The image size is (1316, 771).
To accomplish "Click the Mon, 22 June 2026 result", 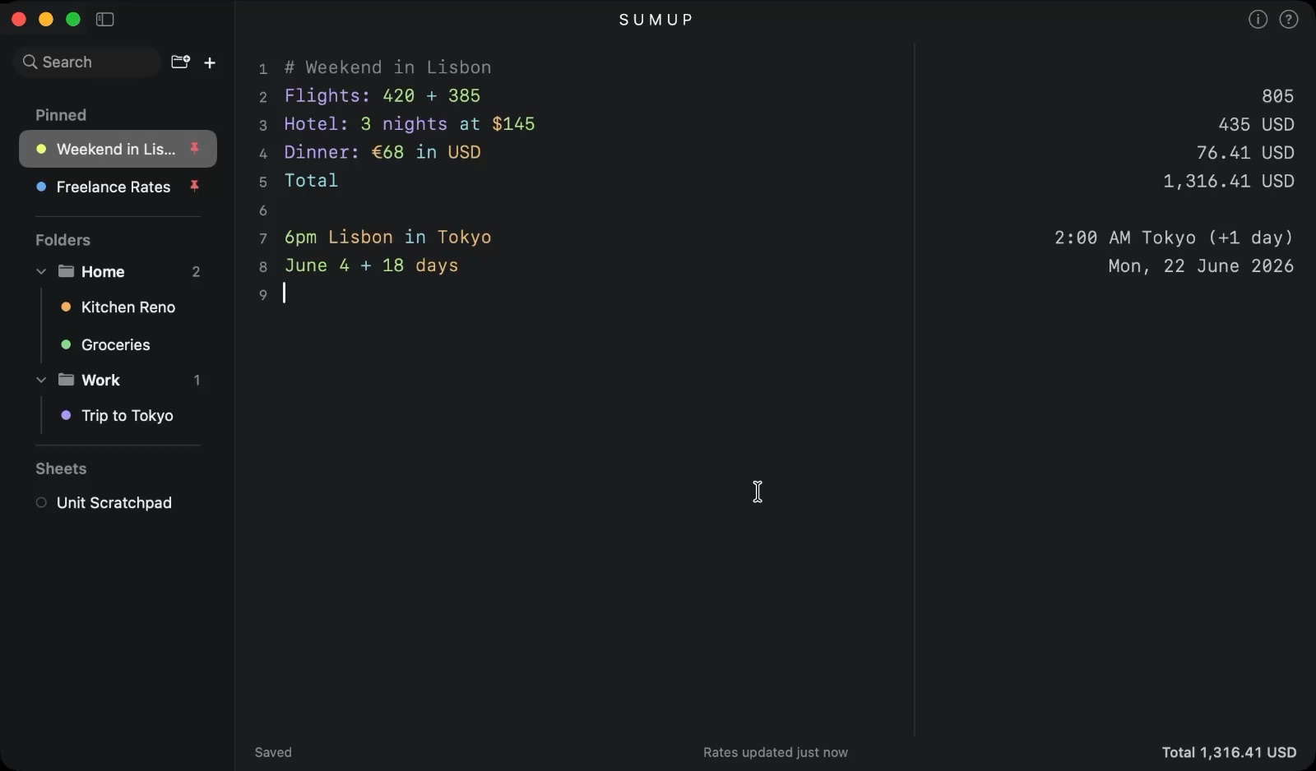I will click(x=1201, y=265).
